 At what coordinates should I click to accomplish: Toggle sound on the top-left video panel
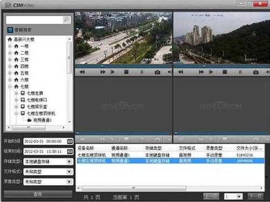(x=170, y=72)
